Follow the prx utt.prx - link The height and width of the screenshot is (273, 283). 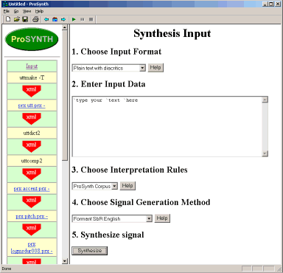tap(32, 106)
